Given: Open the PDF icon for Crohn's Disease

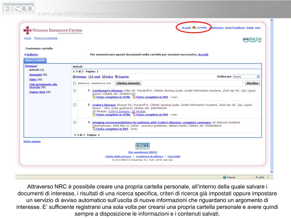Looking at the screenshot, I should (134, 115).
